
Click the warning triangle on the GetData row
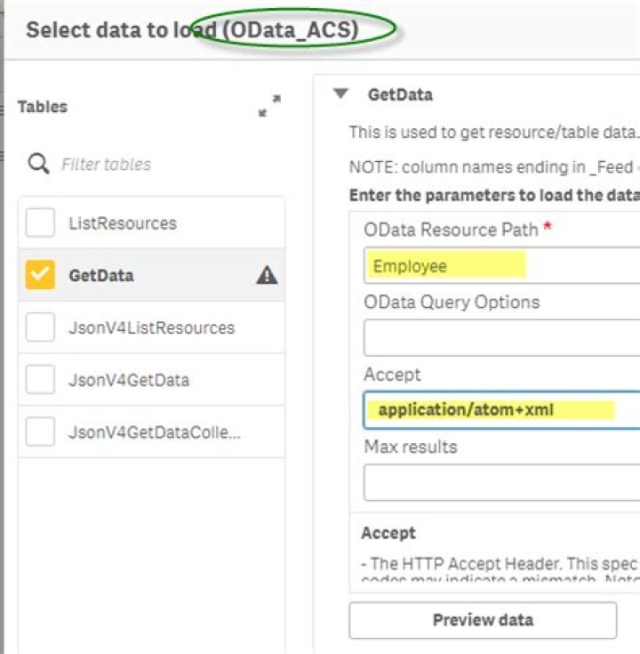[267, 275]
